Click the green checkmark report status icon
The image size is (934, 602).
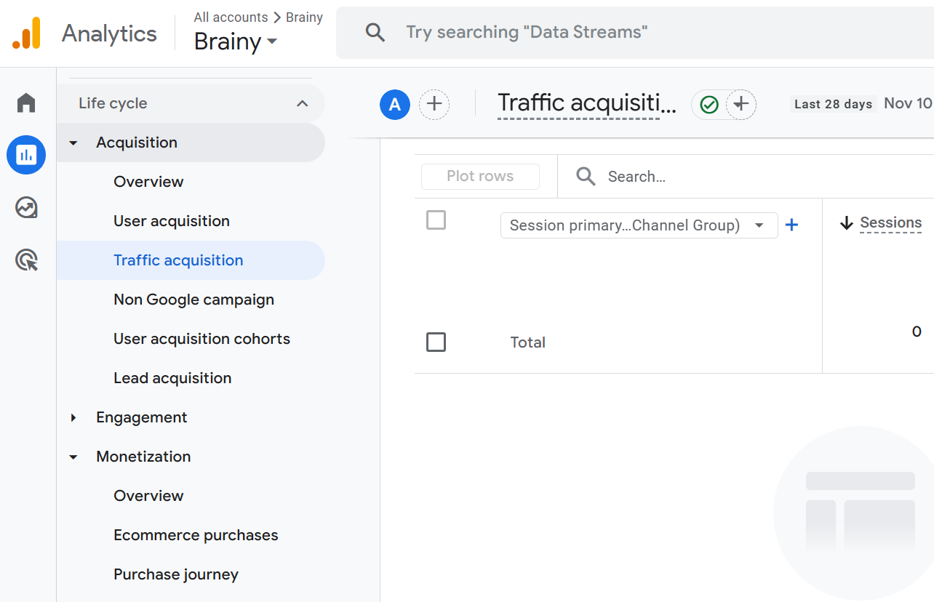pos(708,105)
